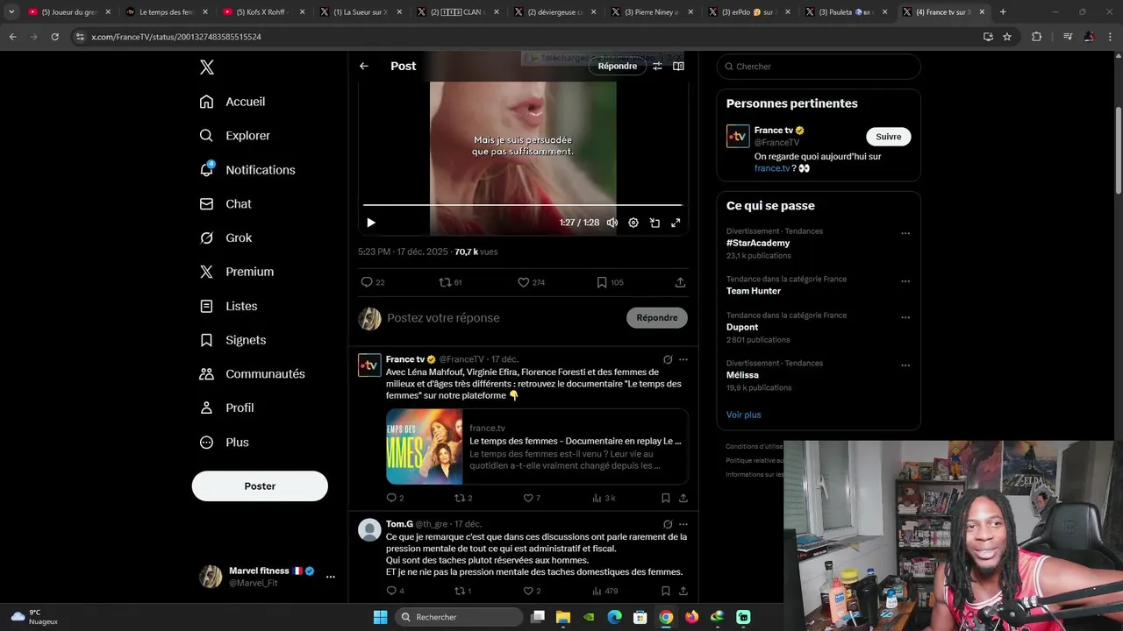Open Grok in the sidebar

[225, 238]
